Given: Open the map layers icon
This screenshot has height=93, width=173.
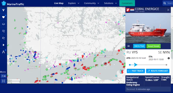Looking at the screenshot, I should (x=3, y=24).
